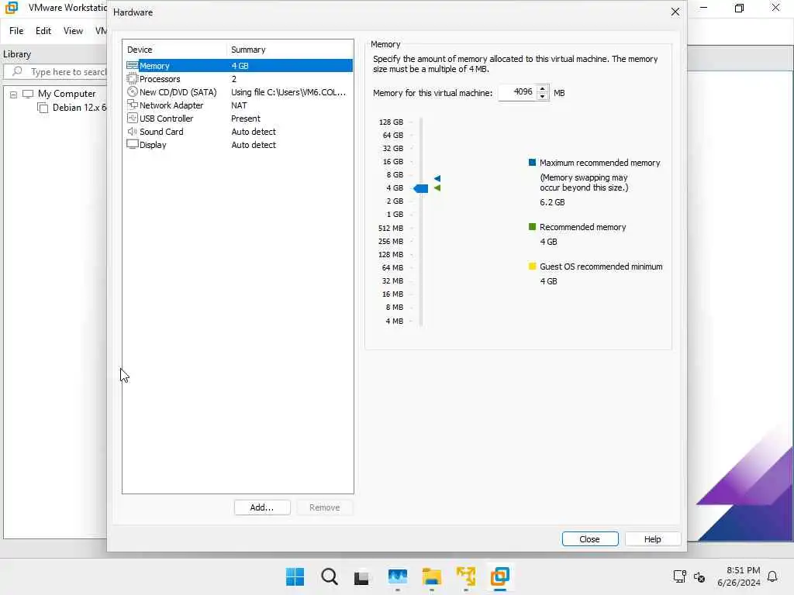This screenshot has height=595, width=794.
Task: Close the Hardware dialog with X
Action: click(675, 12)
